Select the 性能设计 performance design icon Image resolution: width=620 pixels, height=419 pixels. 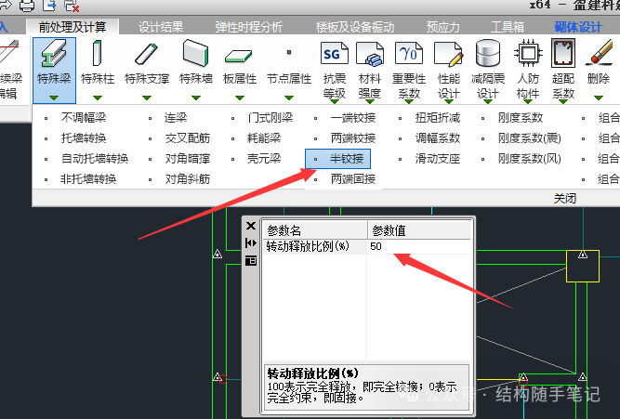(x=449, y=53)
